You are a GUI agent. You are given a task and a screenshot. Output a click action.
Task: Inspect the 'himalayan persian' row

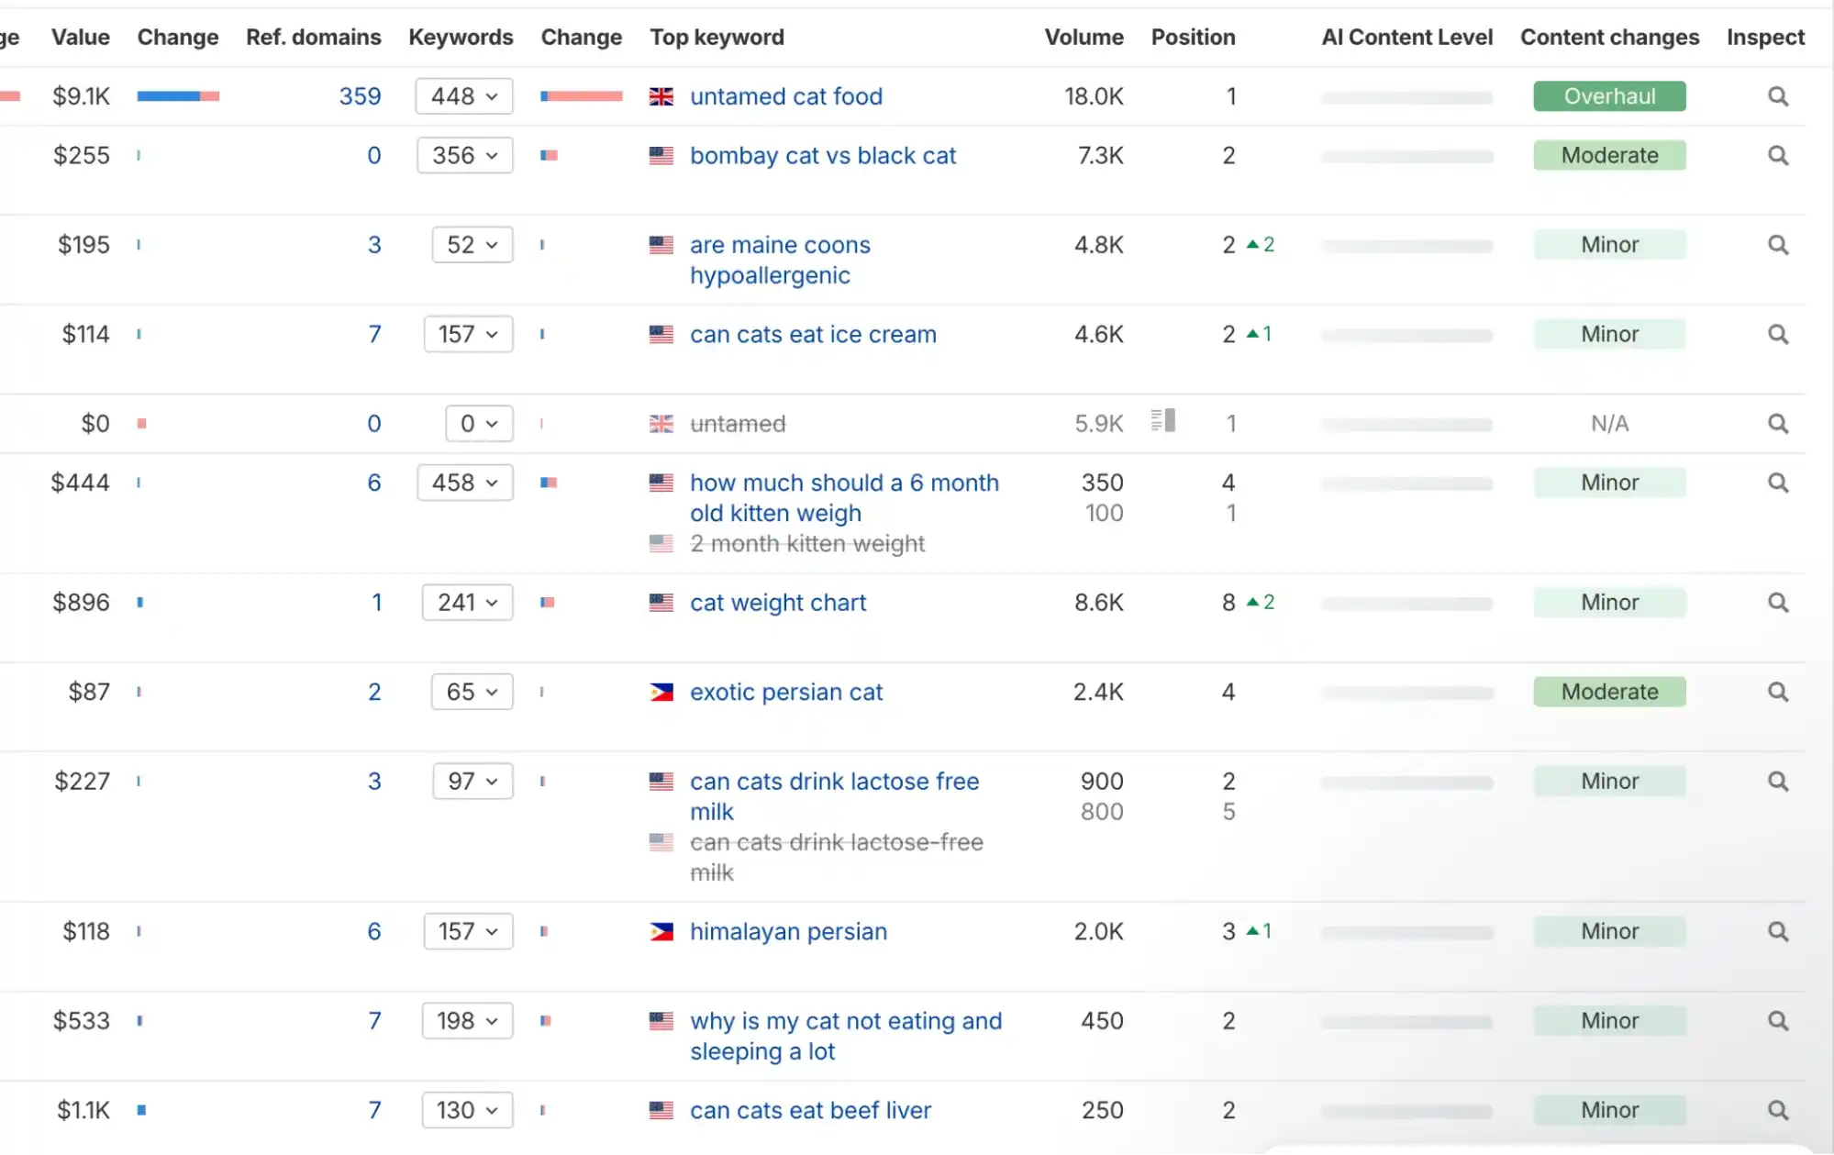1777,932
